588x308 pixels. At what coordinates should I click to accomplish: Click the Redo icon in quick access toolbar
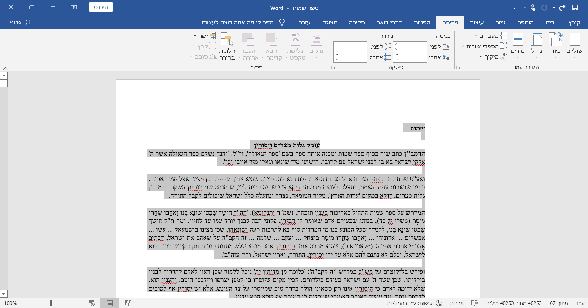[544, 8]
